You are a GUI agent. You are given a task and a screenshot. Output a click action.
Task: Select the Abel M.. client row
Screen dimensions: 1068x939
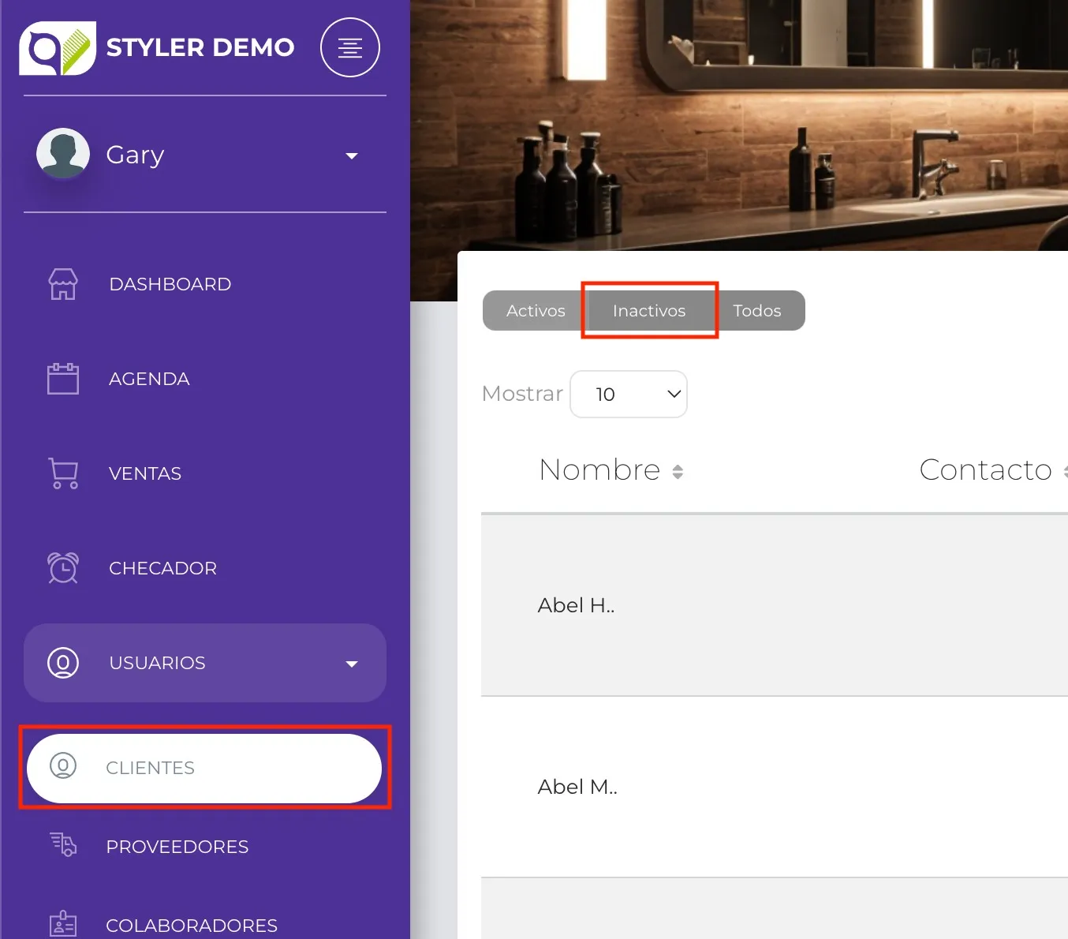point(577,787)
